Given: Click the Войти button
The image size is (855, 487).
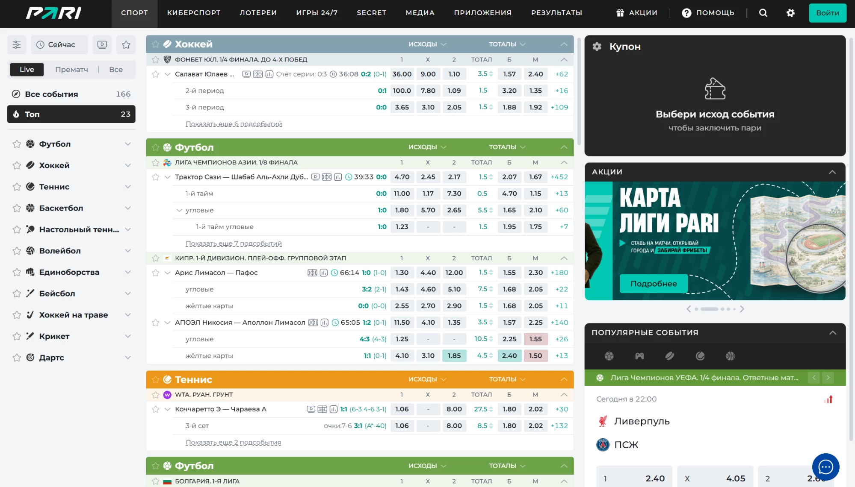Looking at the screenshot, I should [827, 13].
